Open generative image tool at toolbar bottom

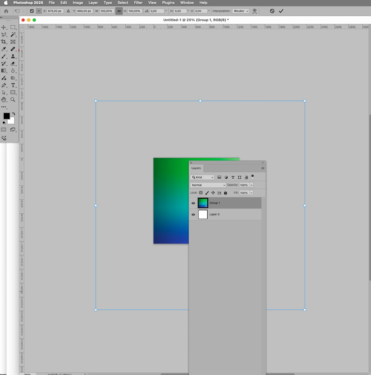(4, 138)
